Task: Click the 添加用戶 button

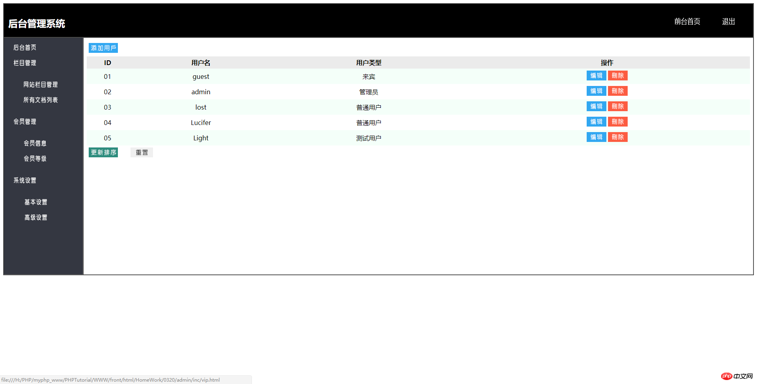Action: click(103, 48)
